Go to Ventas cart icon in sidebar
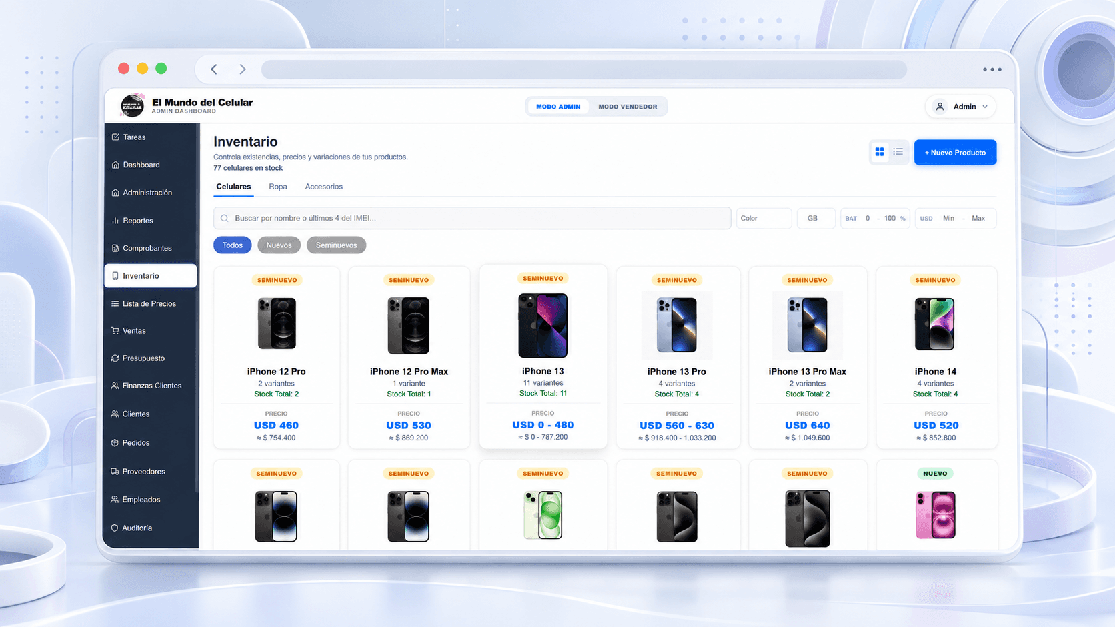 click(115, 330)
